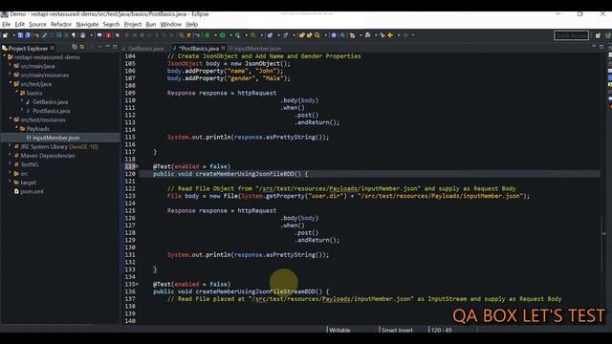Open the Debug configurations dropdown arrow
The width and height of the screenshot is (612, 344).
click(215, 35)
